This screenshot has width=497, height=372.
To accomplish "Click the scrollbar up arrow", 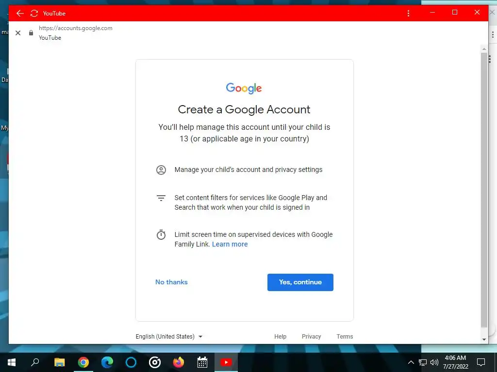I will pos(484,49).
